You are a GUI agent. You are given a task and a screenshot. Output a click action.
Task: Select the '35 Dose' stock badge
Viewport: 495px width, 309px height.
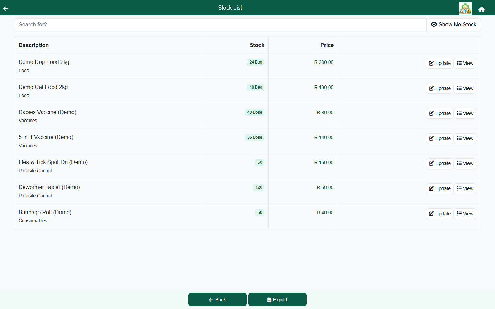coord(255,137)
